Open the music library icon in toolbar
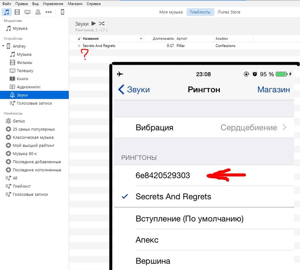 (7, 12)
